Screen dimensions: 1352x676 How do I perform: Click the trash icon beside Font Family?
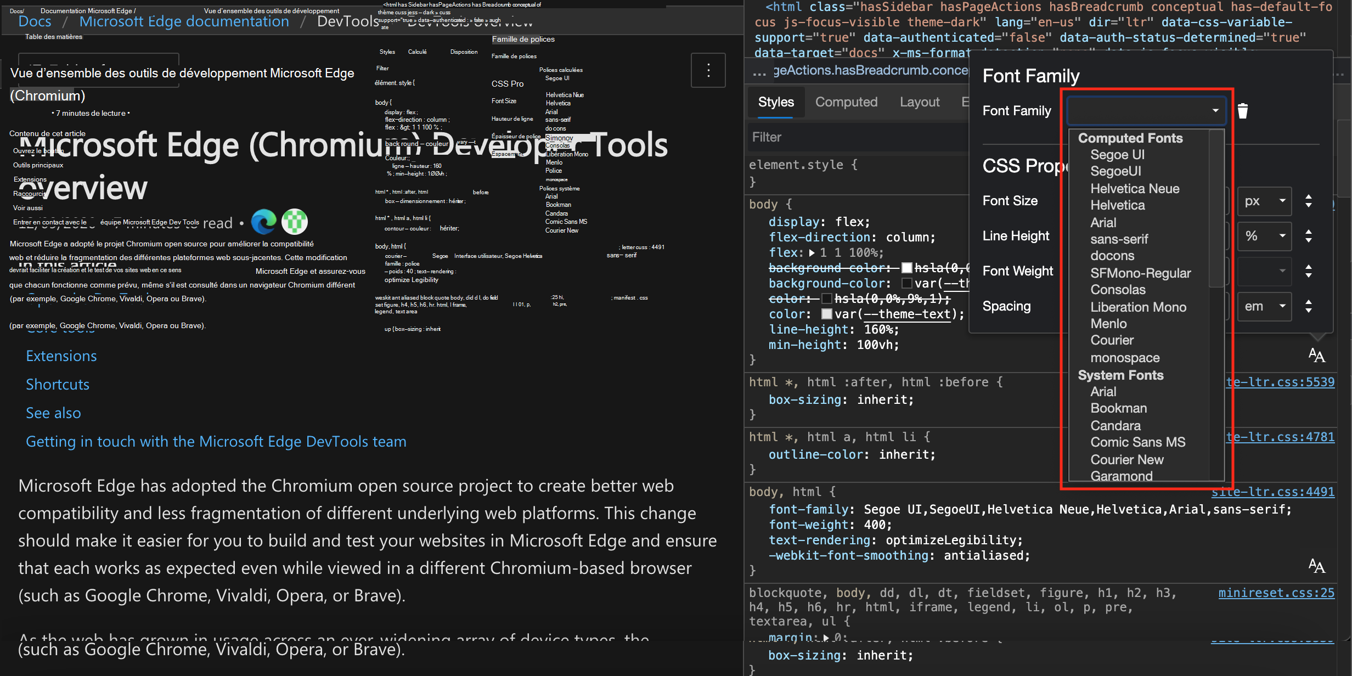coord(1243,111)
